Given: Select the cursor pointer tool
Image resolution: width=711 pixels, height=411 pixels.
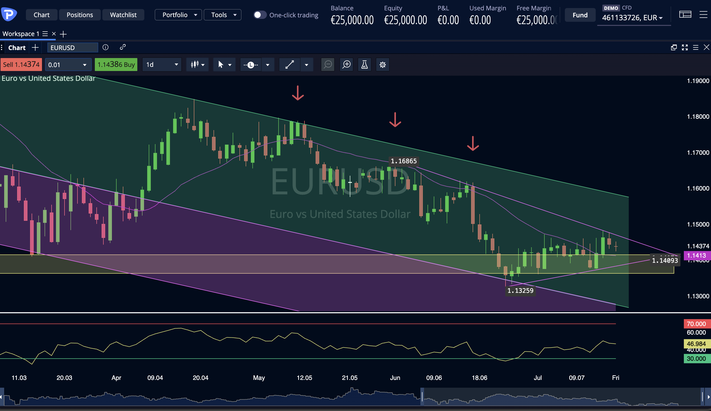Looking at the screenshot, I should tap(221, 65).
